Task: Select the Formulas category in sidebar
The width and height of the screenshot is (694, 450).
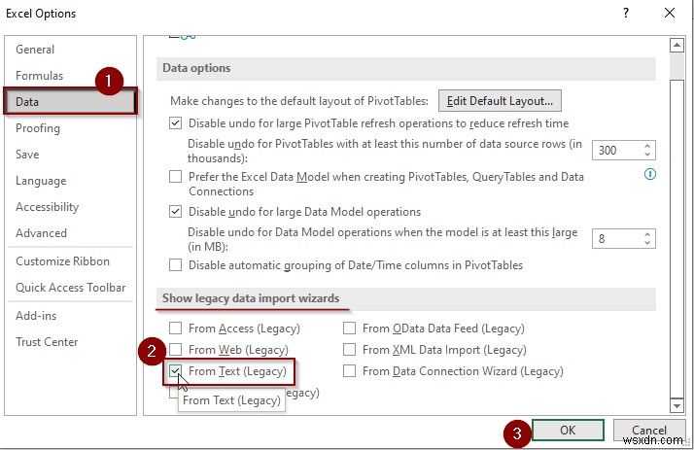Action: point(40,76)
